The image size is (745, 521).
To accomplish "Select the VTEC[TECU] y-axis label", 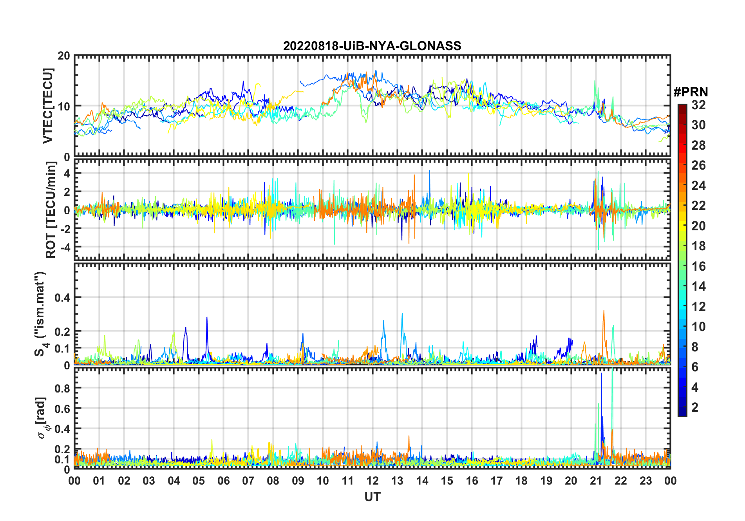I will tap(47, 106).
